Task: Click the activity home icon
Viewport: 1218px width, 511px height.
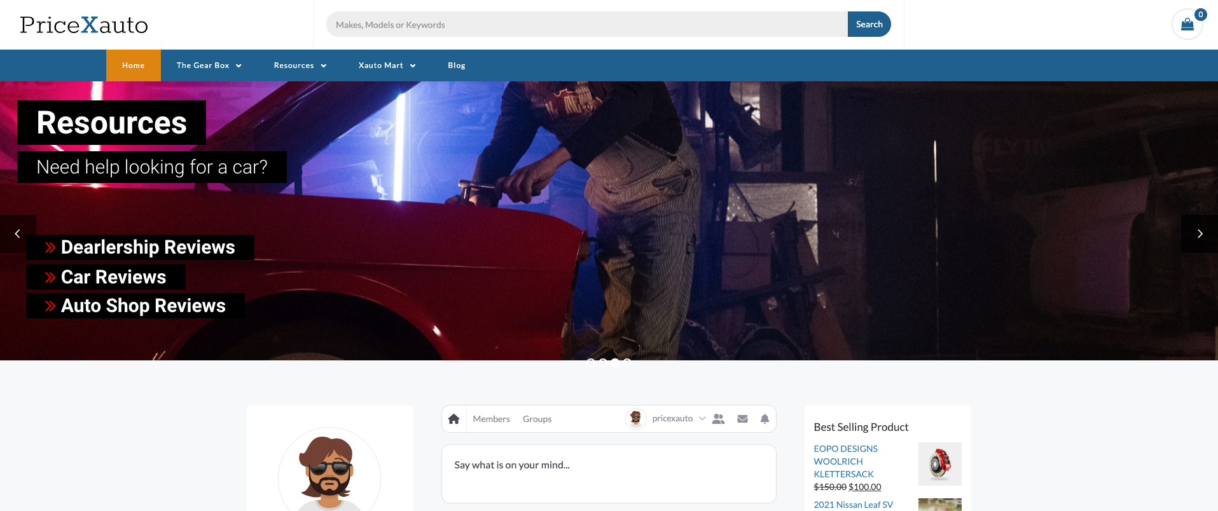Action: (453, 419)
